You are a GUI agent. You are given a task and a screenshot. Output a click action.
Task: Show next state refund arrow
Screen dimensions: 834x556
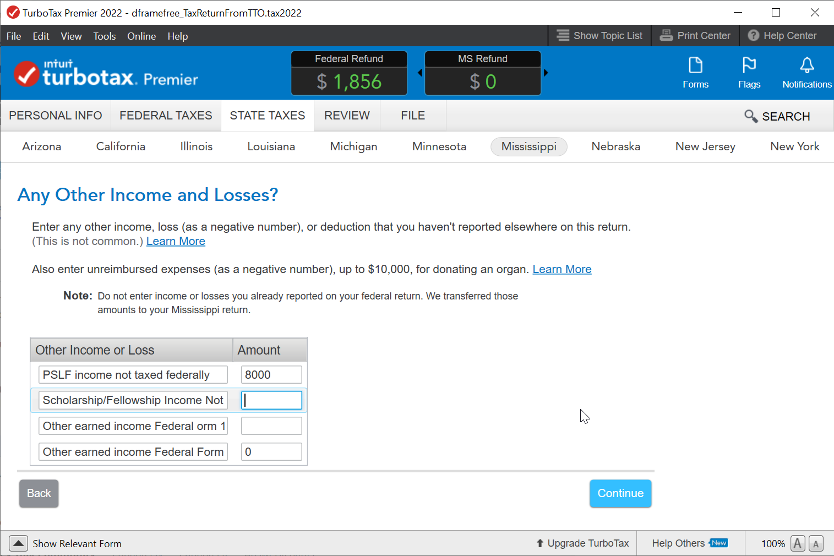(x=546, y=73)
